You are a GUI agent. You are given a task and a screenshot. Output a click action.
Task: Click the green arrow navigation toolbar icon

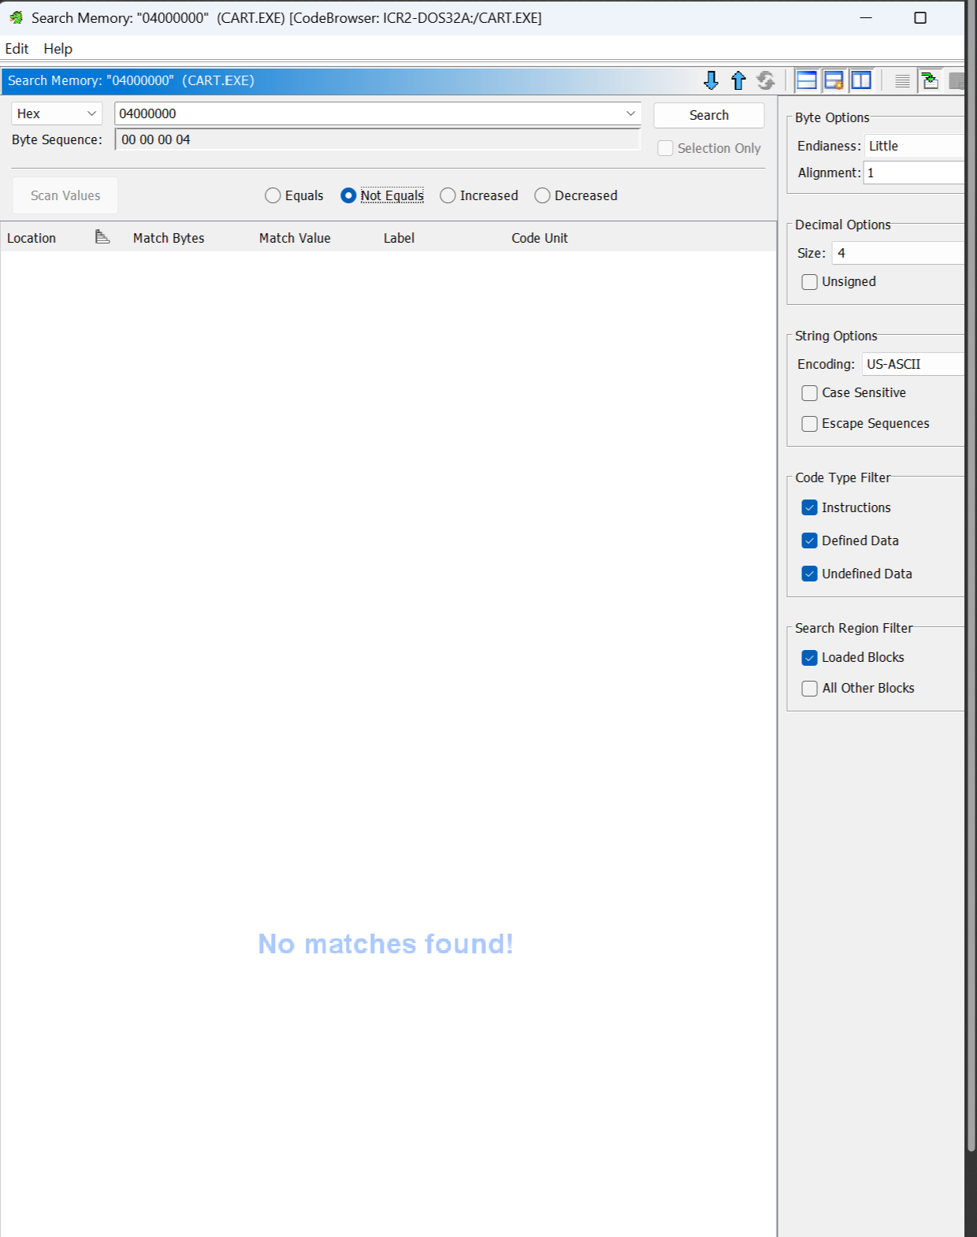pos(930,80)
